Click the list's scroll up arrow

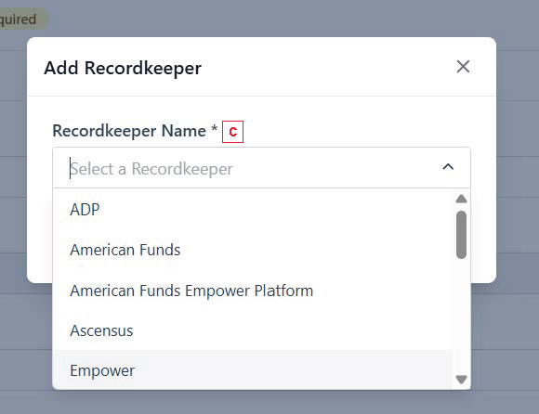tap(461, 199)
